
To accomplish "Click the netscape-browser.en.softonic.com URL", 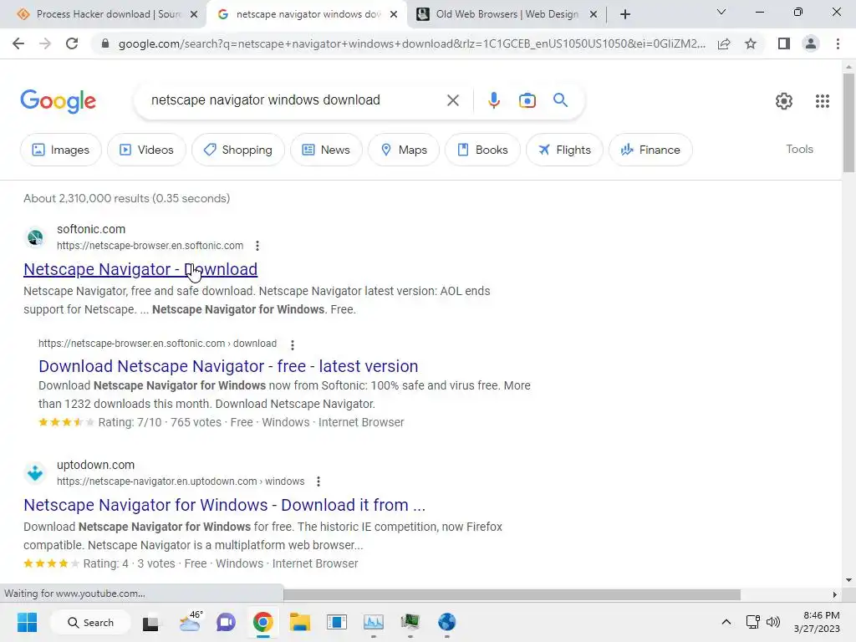I will [x=150, y=246].
